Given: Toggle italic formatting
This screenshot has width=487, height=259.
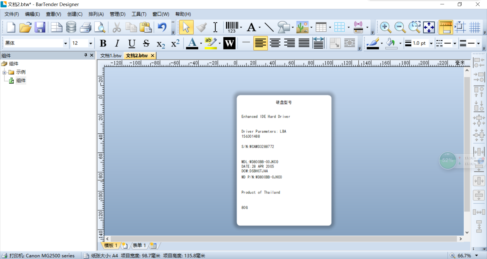Looking at the screenshot, I should point(117,43).
